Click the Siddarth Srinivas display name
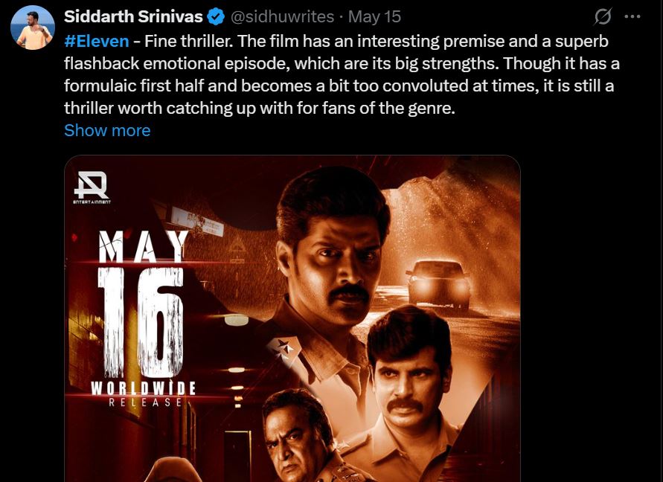The height and width of the screenshot is (482, 663). point(134,17)
